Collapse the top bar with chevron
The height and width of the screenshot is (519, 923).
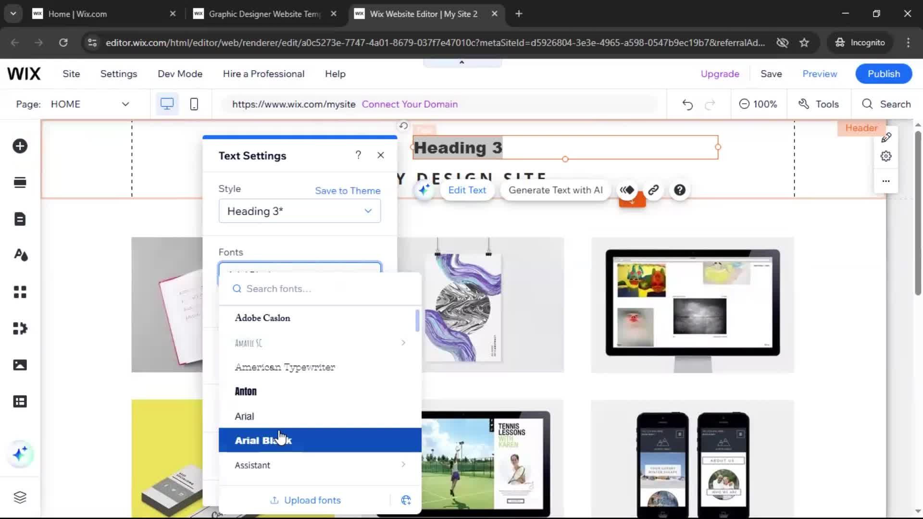pyautogui.click(x=462, y=62)
